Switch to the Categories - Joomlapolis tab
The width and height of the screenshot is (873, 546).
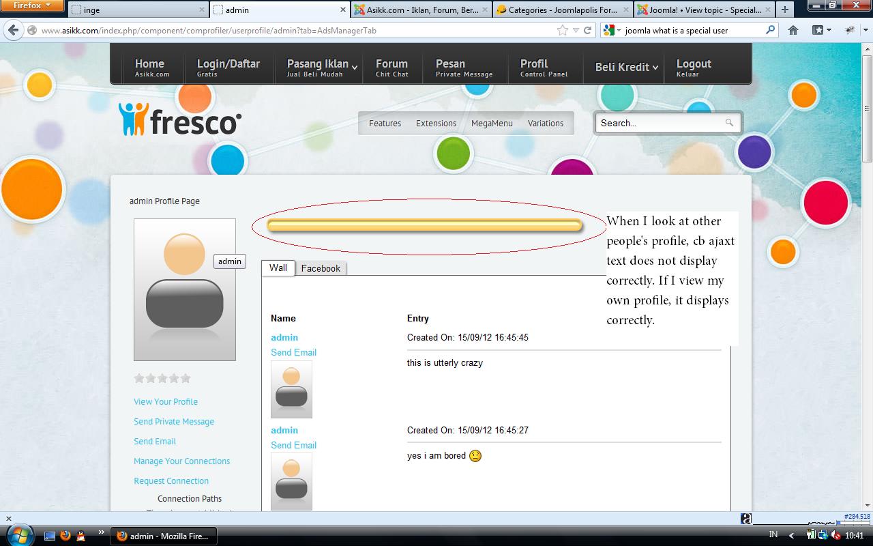(563, 10)
